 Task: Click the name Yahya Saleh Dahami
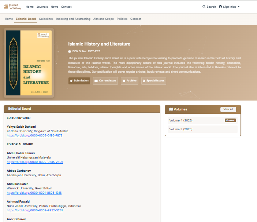(21, 127)
